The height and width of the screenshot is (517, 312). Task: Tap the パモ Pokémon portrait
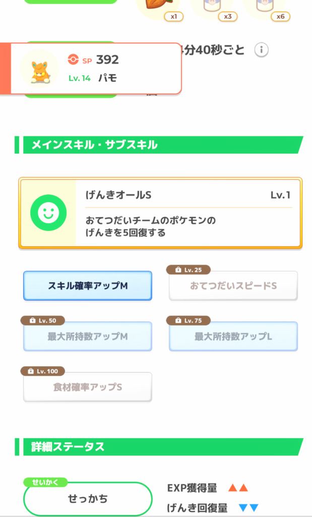39,69
